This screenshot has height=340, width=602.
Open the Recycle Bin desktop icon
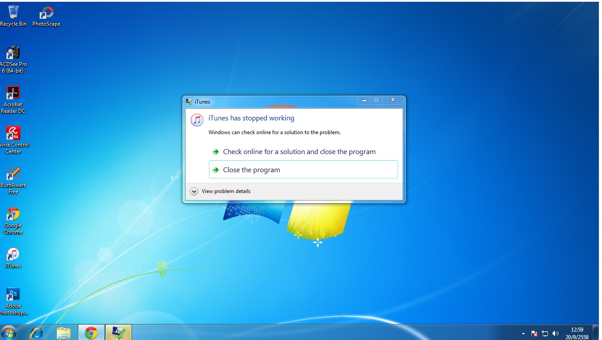tap(13, 16)
